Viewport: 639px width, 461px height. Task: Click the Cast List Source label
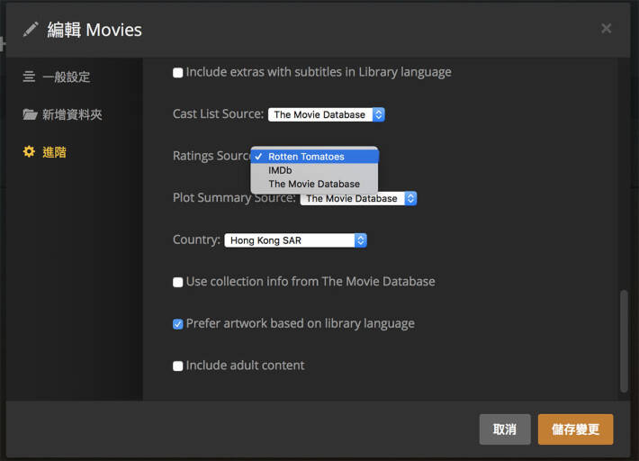tap(218, 113)
